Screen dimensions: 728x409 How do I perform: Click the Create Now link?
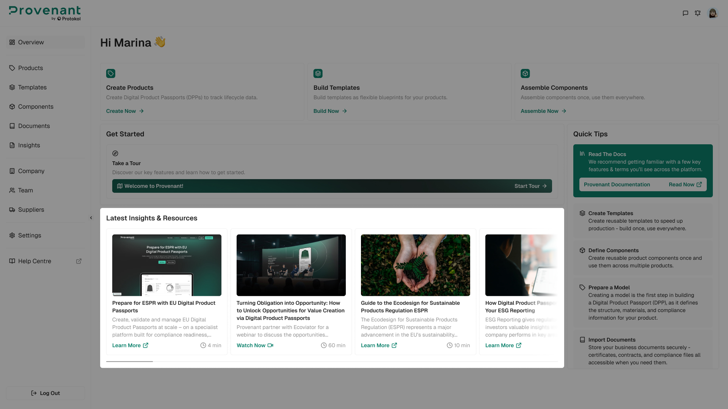[x=125, y=111]
